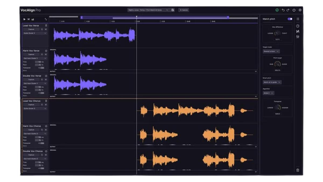Click the 0:30 marker on timeline ruler

click(138, 21)
